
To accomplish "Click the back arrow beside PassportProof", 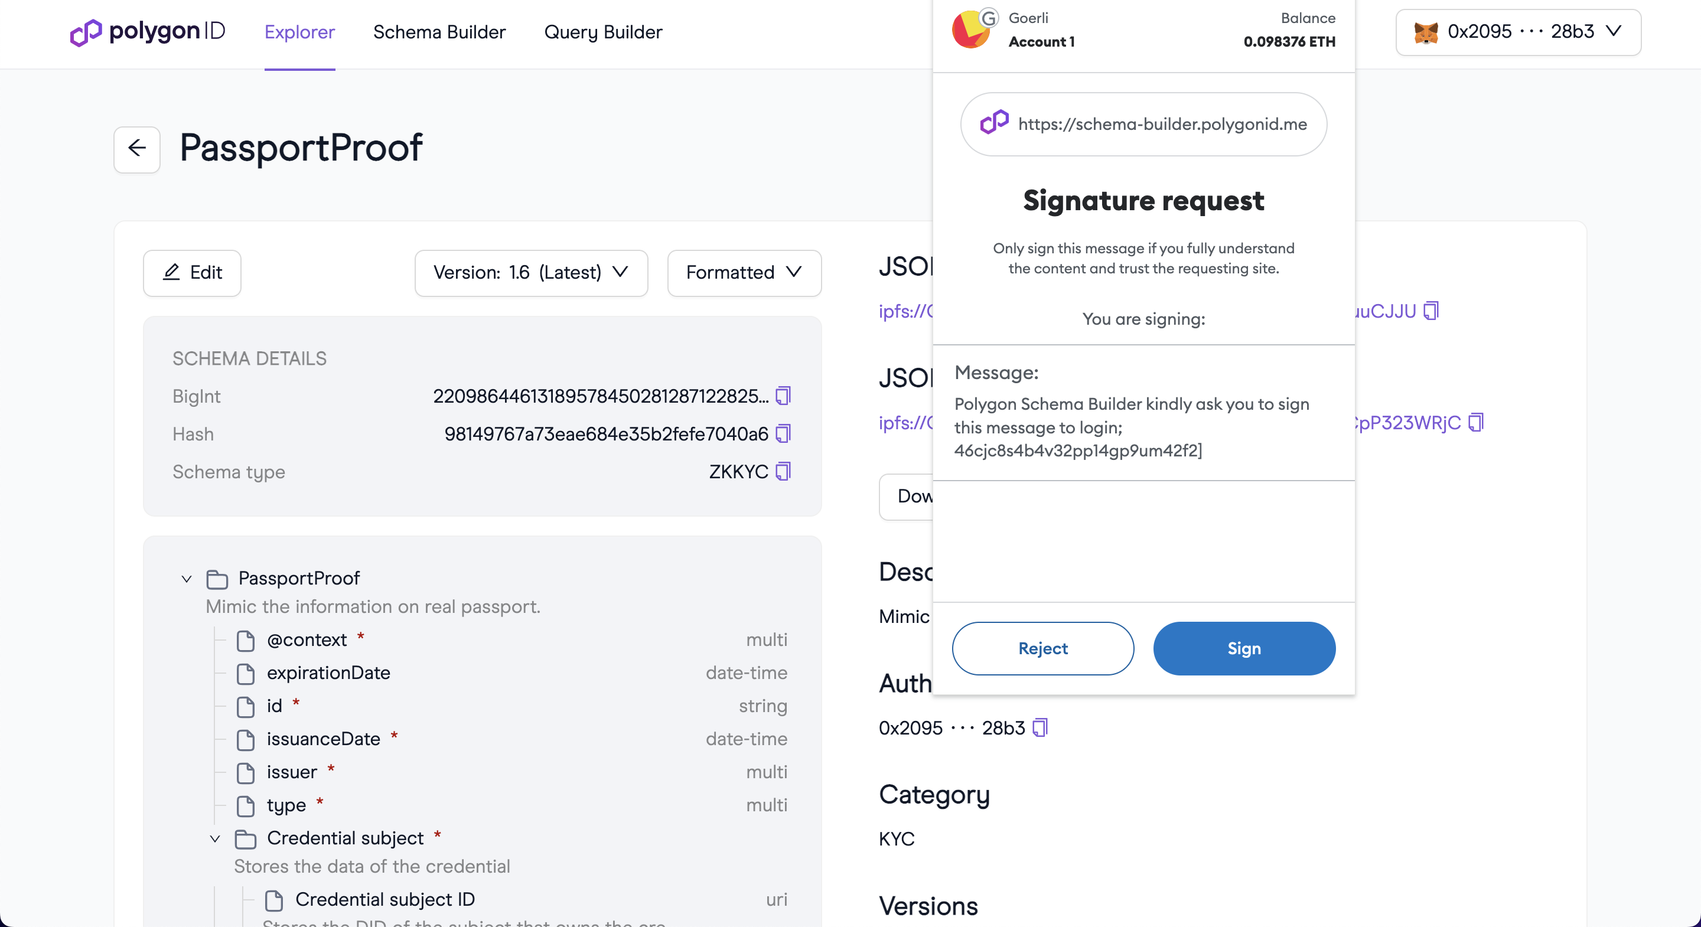I will [136, 148].
